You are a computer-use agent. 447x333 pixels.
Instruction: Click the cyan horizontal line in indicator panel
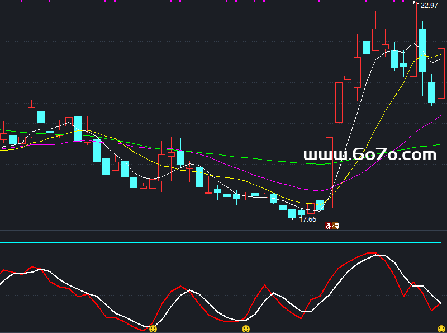pyautogui.click(x=223, y=243)
